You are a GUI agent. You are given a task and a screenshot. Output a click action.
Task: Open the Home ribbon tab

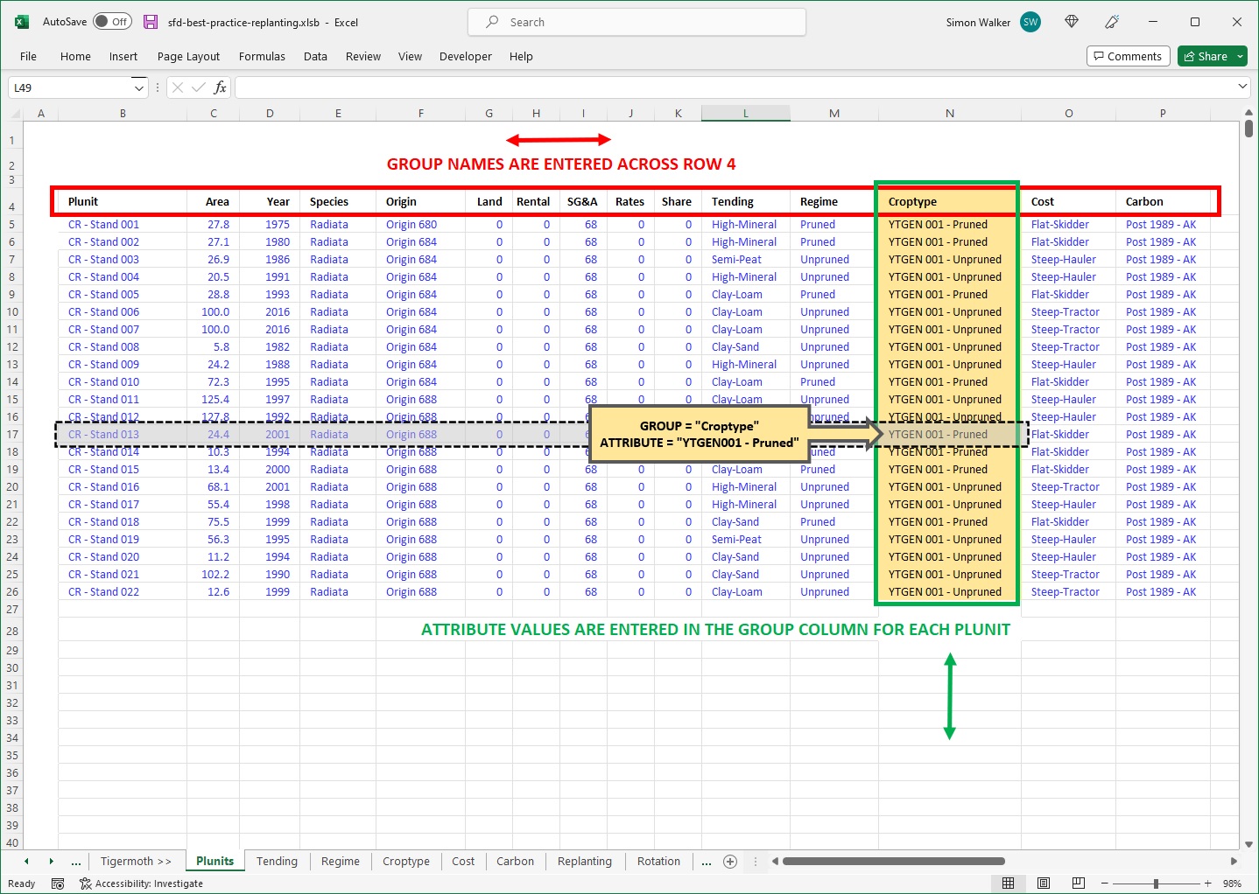pos(75,56)
